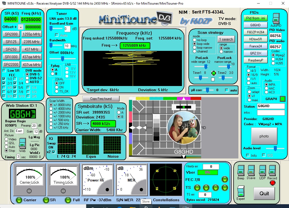Load Pid from .ini button

tap(255, 18)
